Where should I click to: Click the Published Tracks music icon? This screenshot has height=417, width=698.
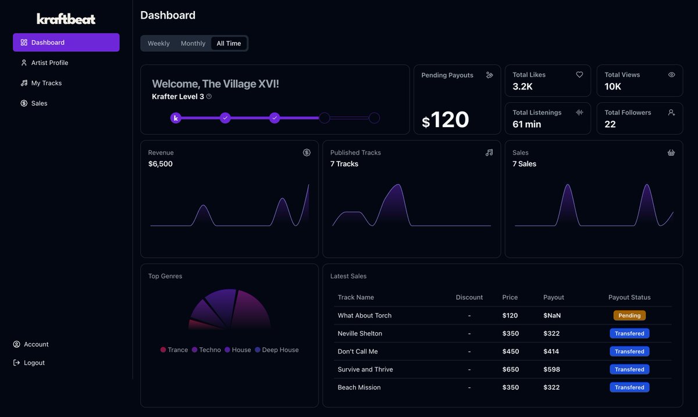489,153
